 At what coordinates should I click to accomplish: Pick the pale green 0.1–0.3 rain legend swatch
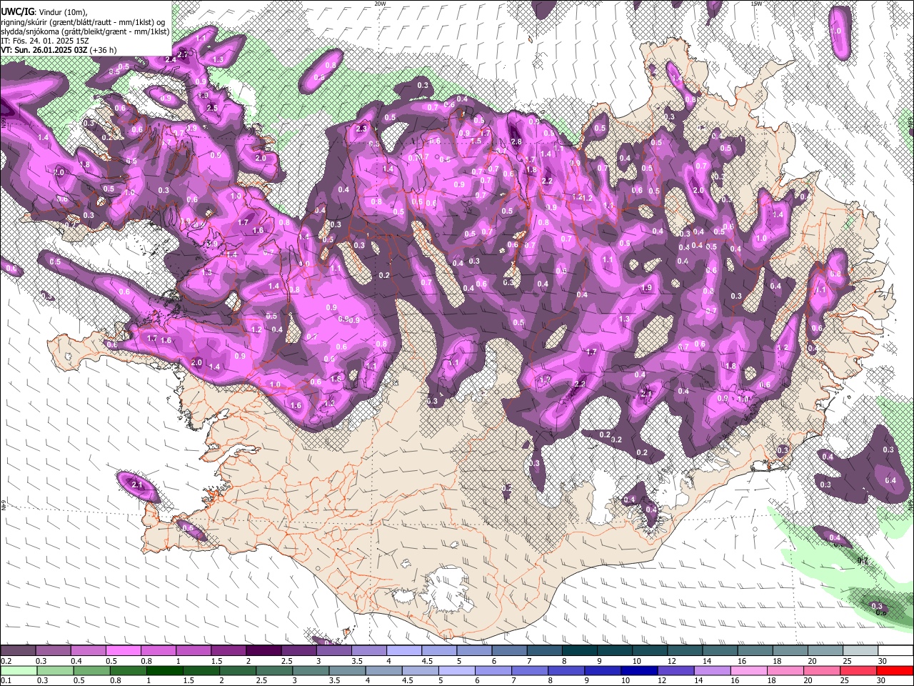click(18, 670)
